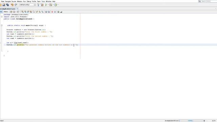Click the Clean and Build icon
Image resolution: width=217 pixels, height=122 pixels.
pos(42,5)
